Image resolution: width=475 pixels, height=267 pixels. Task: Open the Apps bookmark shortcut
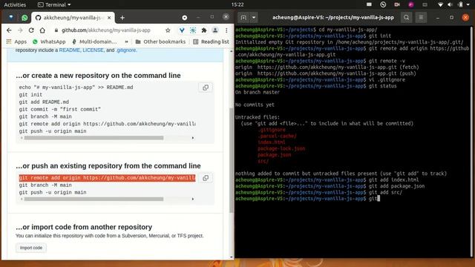[16, 42]
